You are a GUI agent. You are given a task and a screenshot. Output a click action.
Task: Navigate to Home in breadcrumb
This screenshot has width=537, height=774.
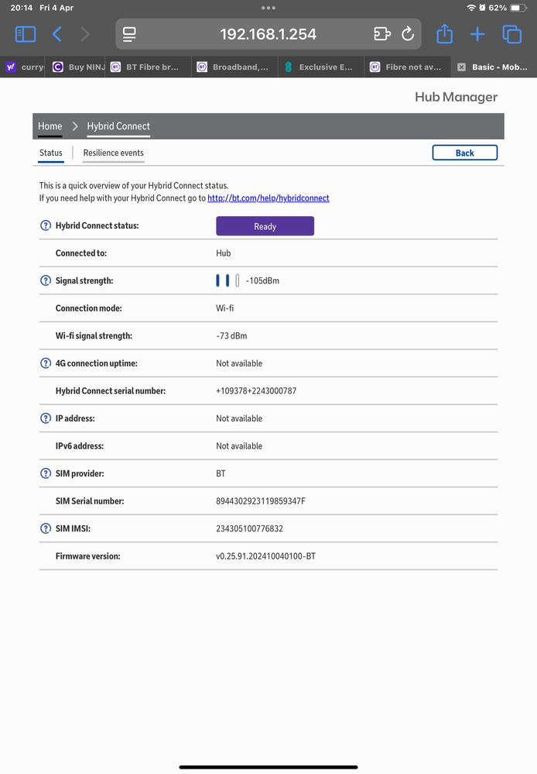tap(50, 126)
